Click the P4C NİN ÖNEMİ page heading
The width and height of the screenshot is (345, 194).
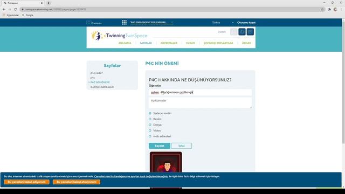(162, 64)
